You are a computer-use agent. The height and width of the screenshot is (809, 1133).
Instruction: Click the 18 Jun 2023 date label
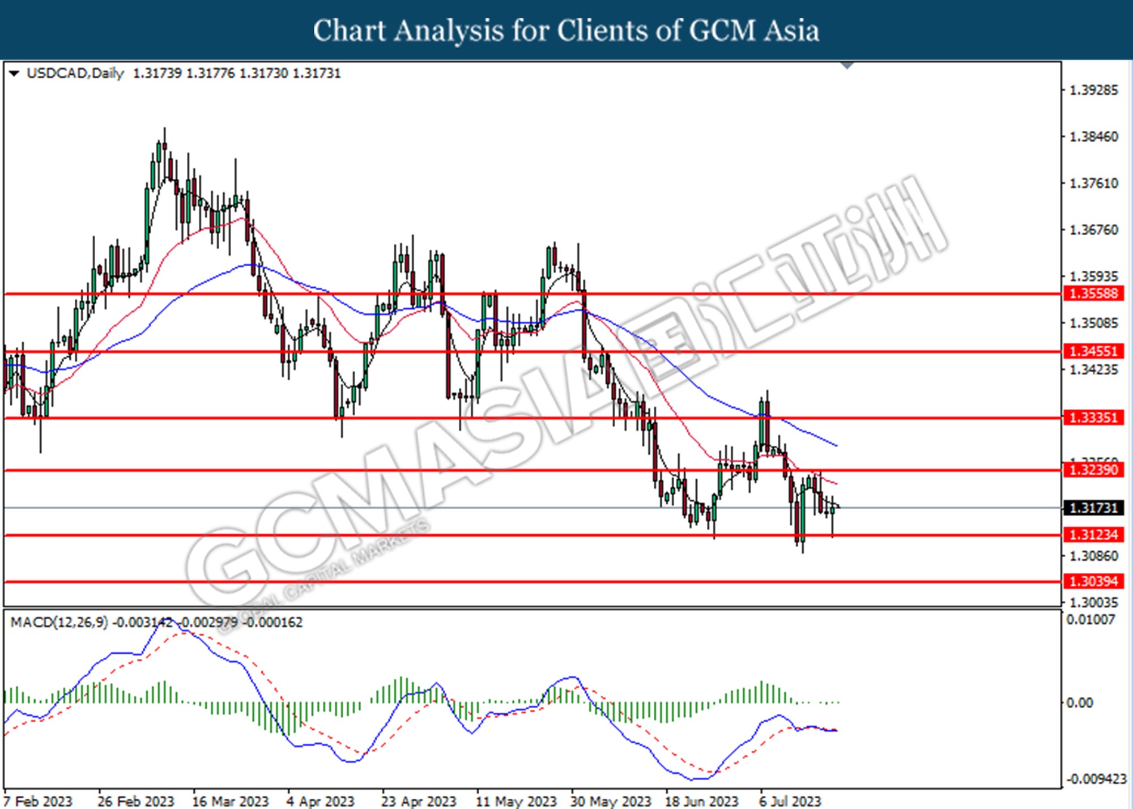tap(701, 802)
